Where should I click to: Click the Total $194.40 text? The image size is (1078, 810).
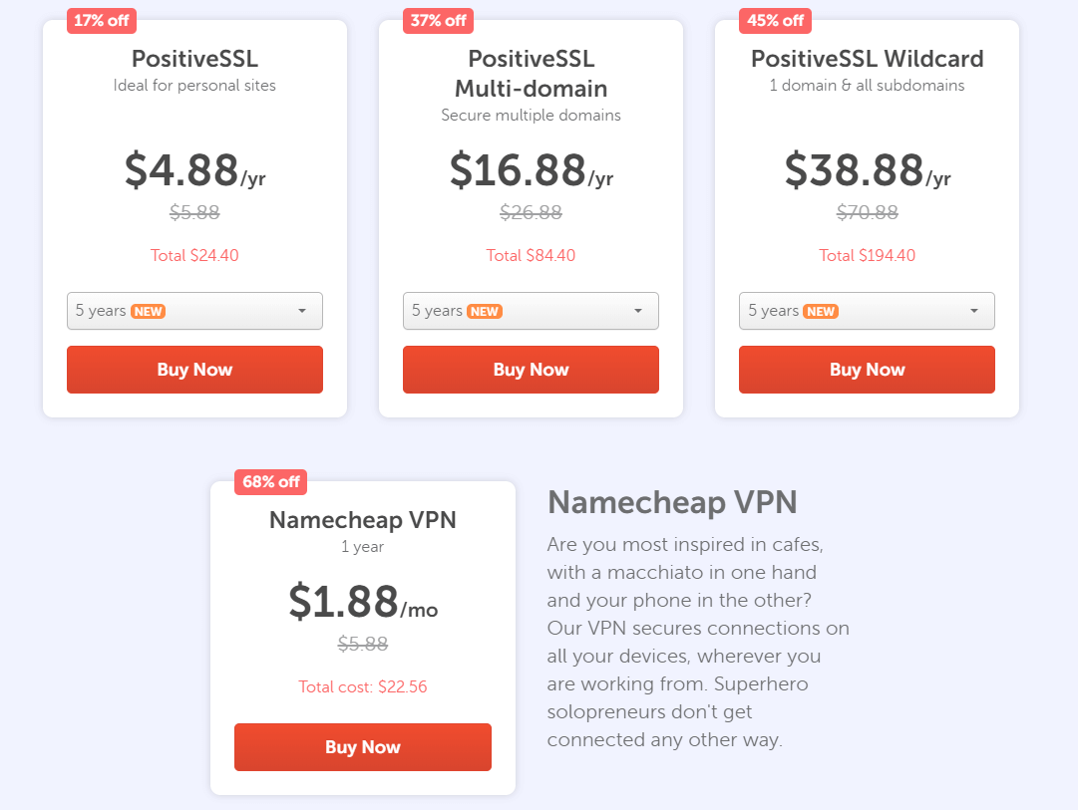coord(867,256)
